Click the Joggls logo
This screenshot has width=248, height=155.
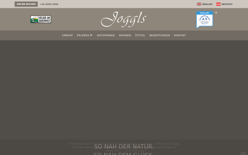(124, 19)
